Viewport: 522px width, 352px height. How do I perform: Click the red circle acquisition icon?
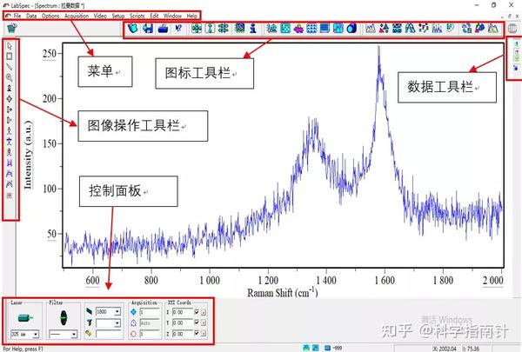pyautogui.click(x=133, y=334)
